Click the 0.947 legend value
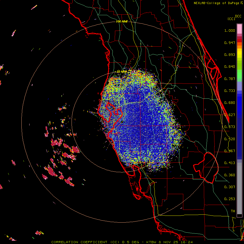Screen dimensions: 244x244 click(230, 43)
